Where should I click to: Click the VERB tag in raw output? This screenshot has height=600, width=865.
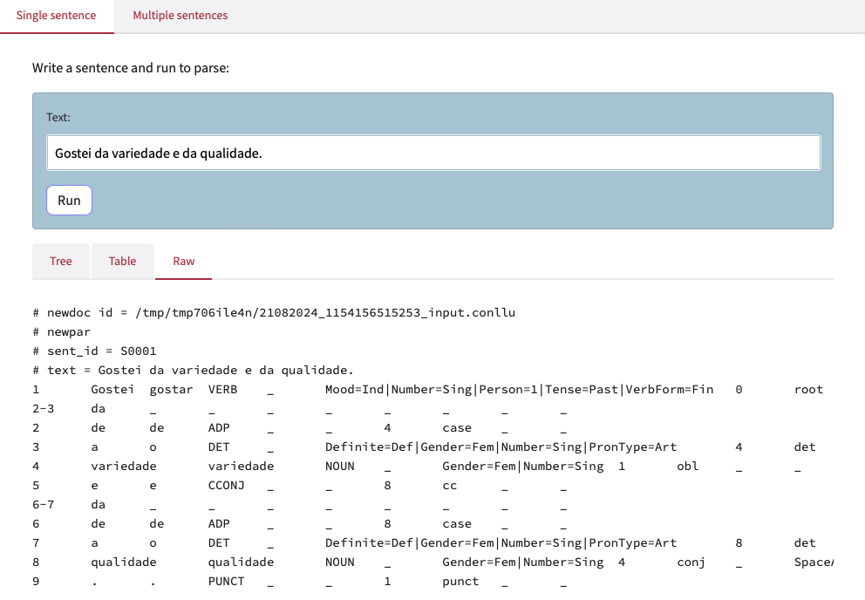[222, 389]
